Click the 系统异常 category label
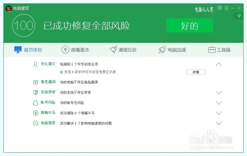The width and height of the screenshot is (247, 156). [48, 92]
